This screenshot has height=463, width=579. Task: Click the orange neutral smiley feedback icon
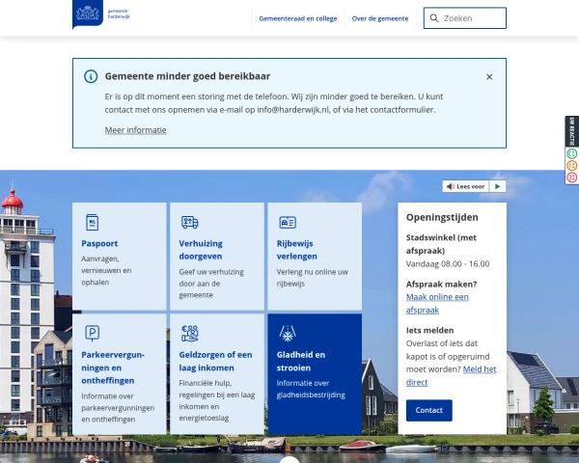[x=571, y=165]
